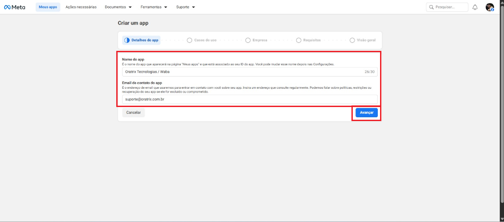Open Ações necessárias page
Viewport: 504px width, 222px height.
pyautogui.click(x=81, y=7)
